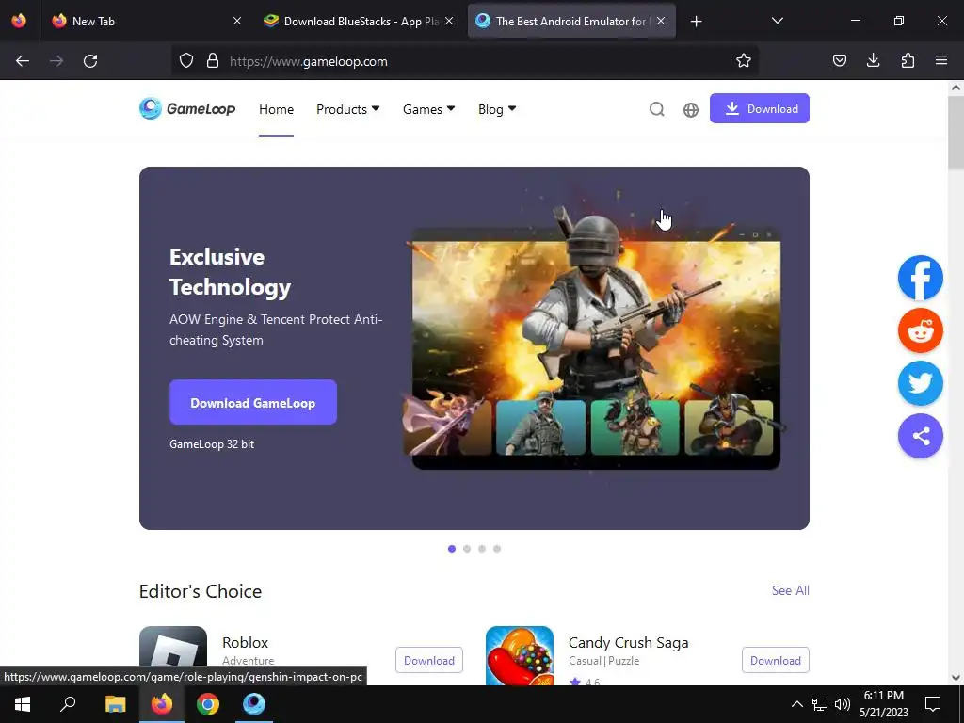Screen dimensions: 964x723
Task: Open the purple generic share button
Action: (x=921, y=436)
